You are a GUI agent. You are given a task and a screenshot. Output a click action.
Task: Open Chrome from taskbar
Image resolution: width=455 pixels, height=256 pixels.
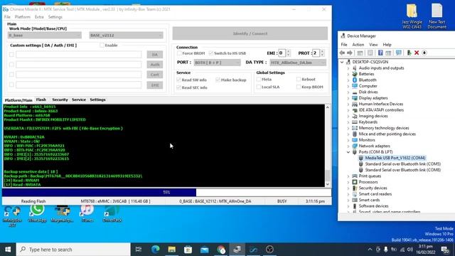point(221,250)
